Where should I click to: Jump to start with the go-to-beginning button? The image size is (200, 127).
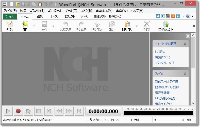tap(49, 111)
